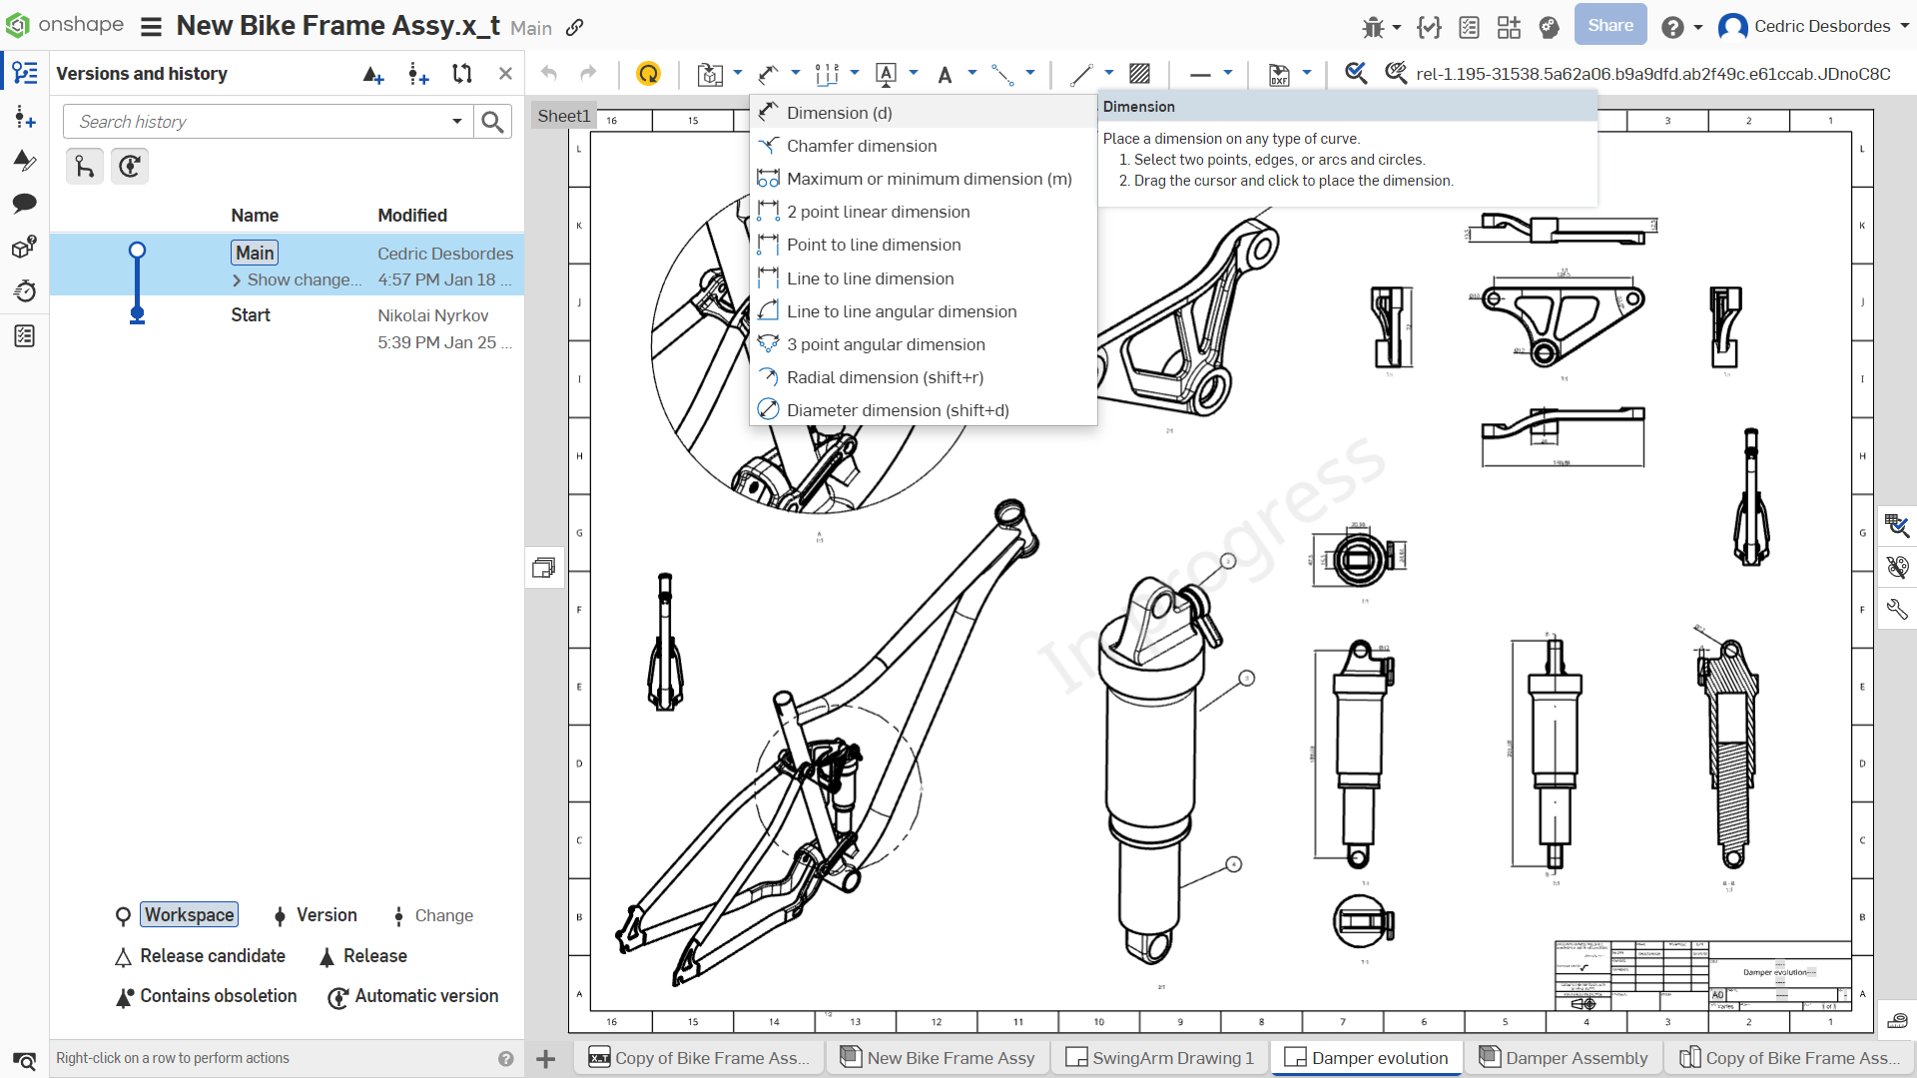This screenshot has height=1078, width=1917.
Task: Open the search history dropdown arrow
Action: click(457, 122)
